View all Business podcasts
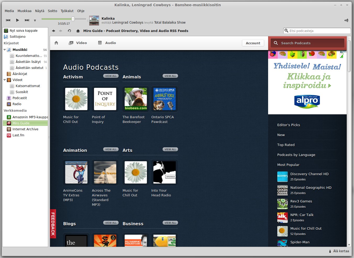This screenshot has height=258, width=354. [x=170, y=223]
